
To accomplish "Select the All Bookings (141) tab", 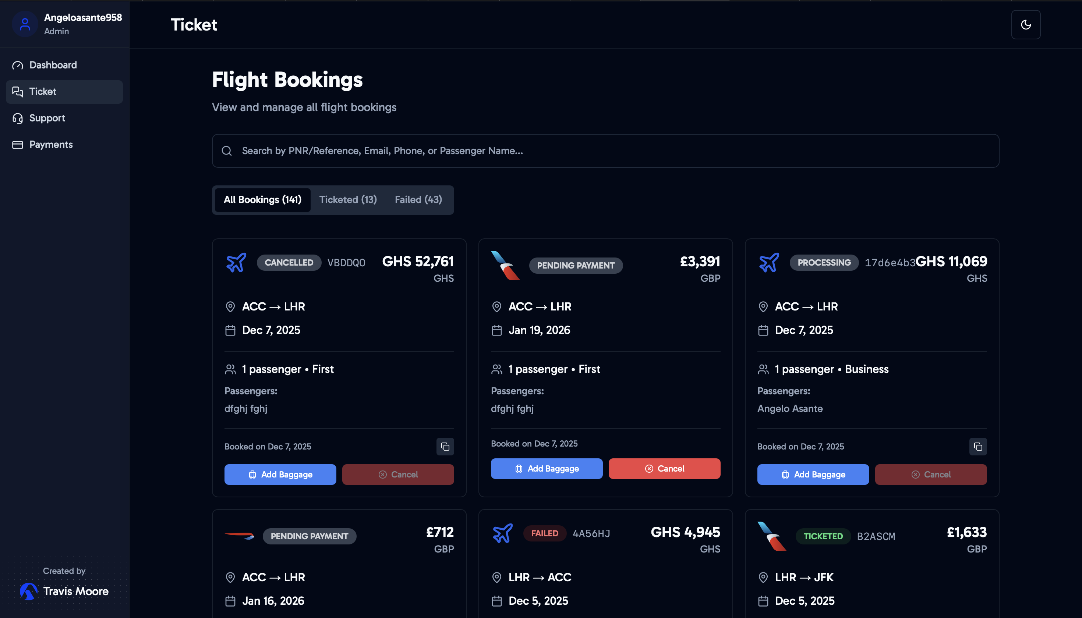I will [262, 199].
